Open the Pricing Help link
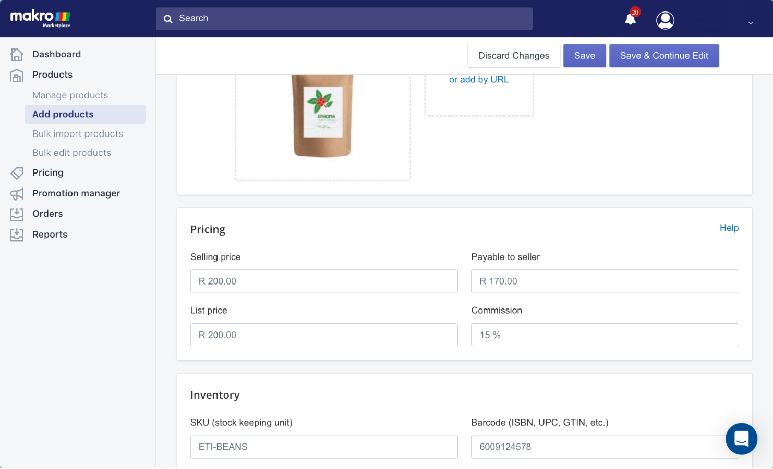 729,228
